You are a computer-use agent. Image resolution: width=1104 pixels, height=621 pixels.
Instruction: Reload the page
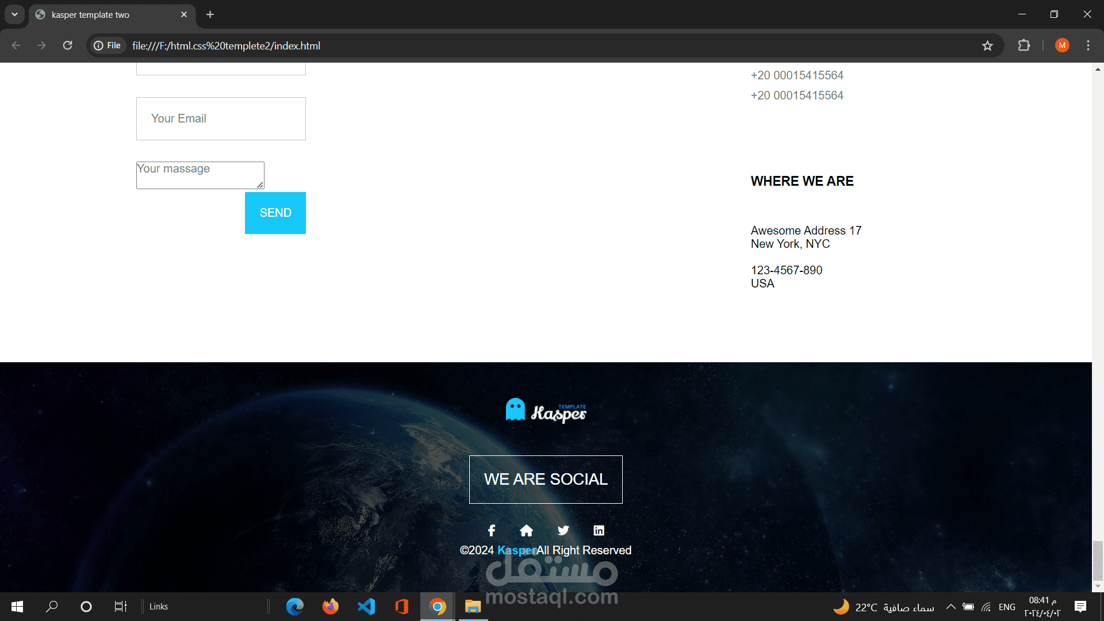click(67, 45)
